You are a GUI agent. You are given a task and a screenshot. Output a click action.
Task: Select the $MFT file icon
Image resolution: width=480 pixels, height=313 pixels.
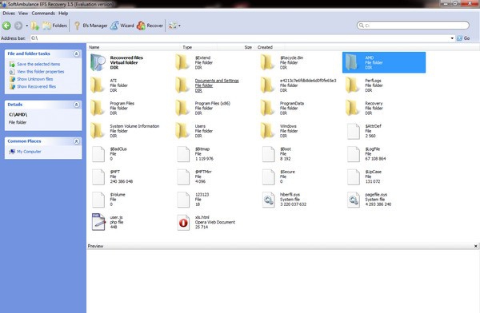coord(98,176)
